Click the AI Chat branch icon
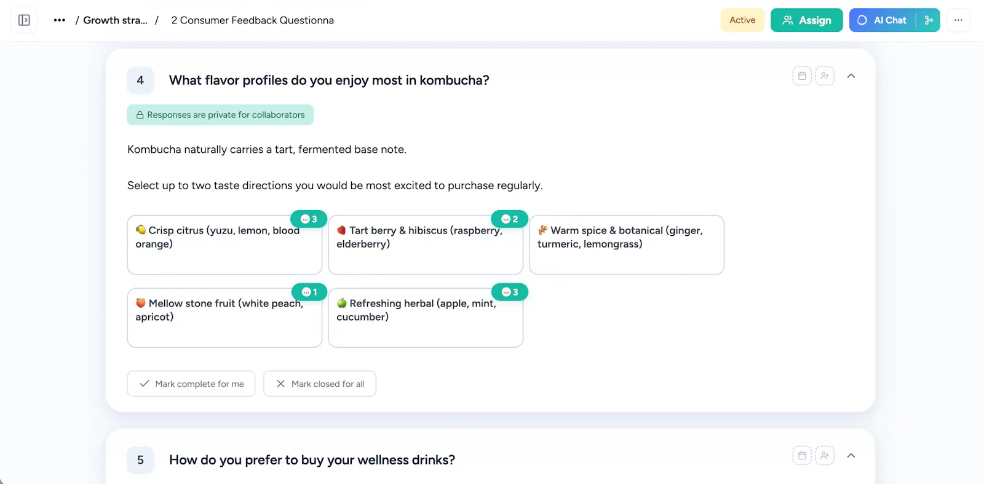 point(929,20)
